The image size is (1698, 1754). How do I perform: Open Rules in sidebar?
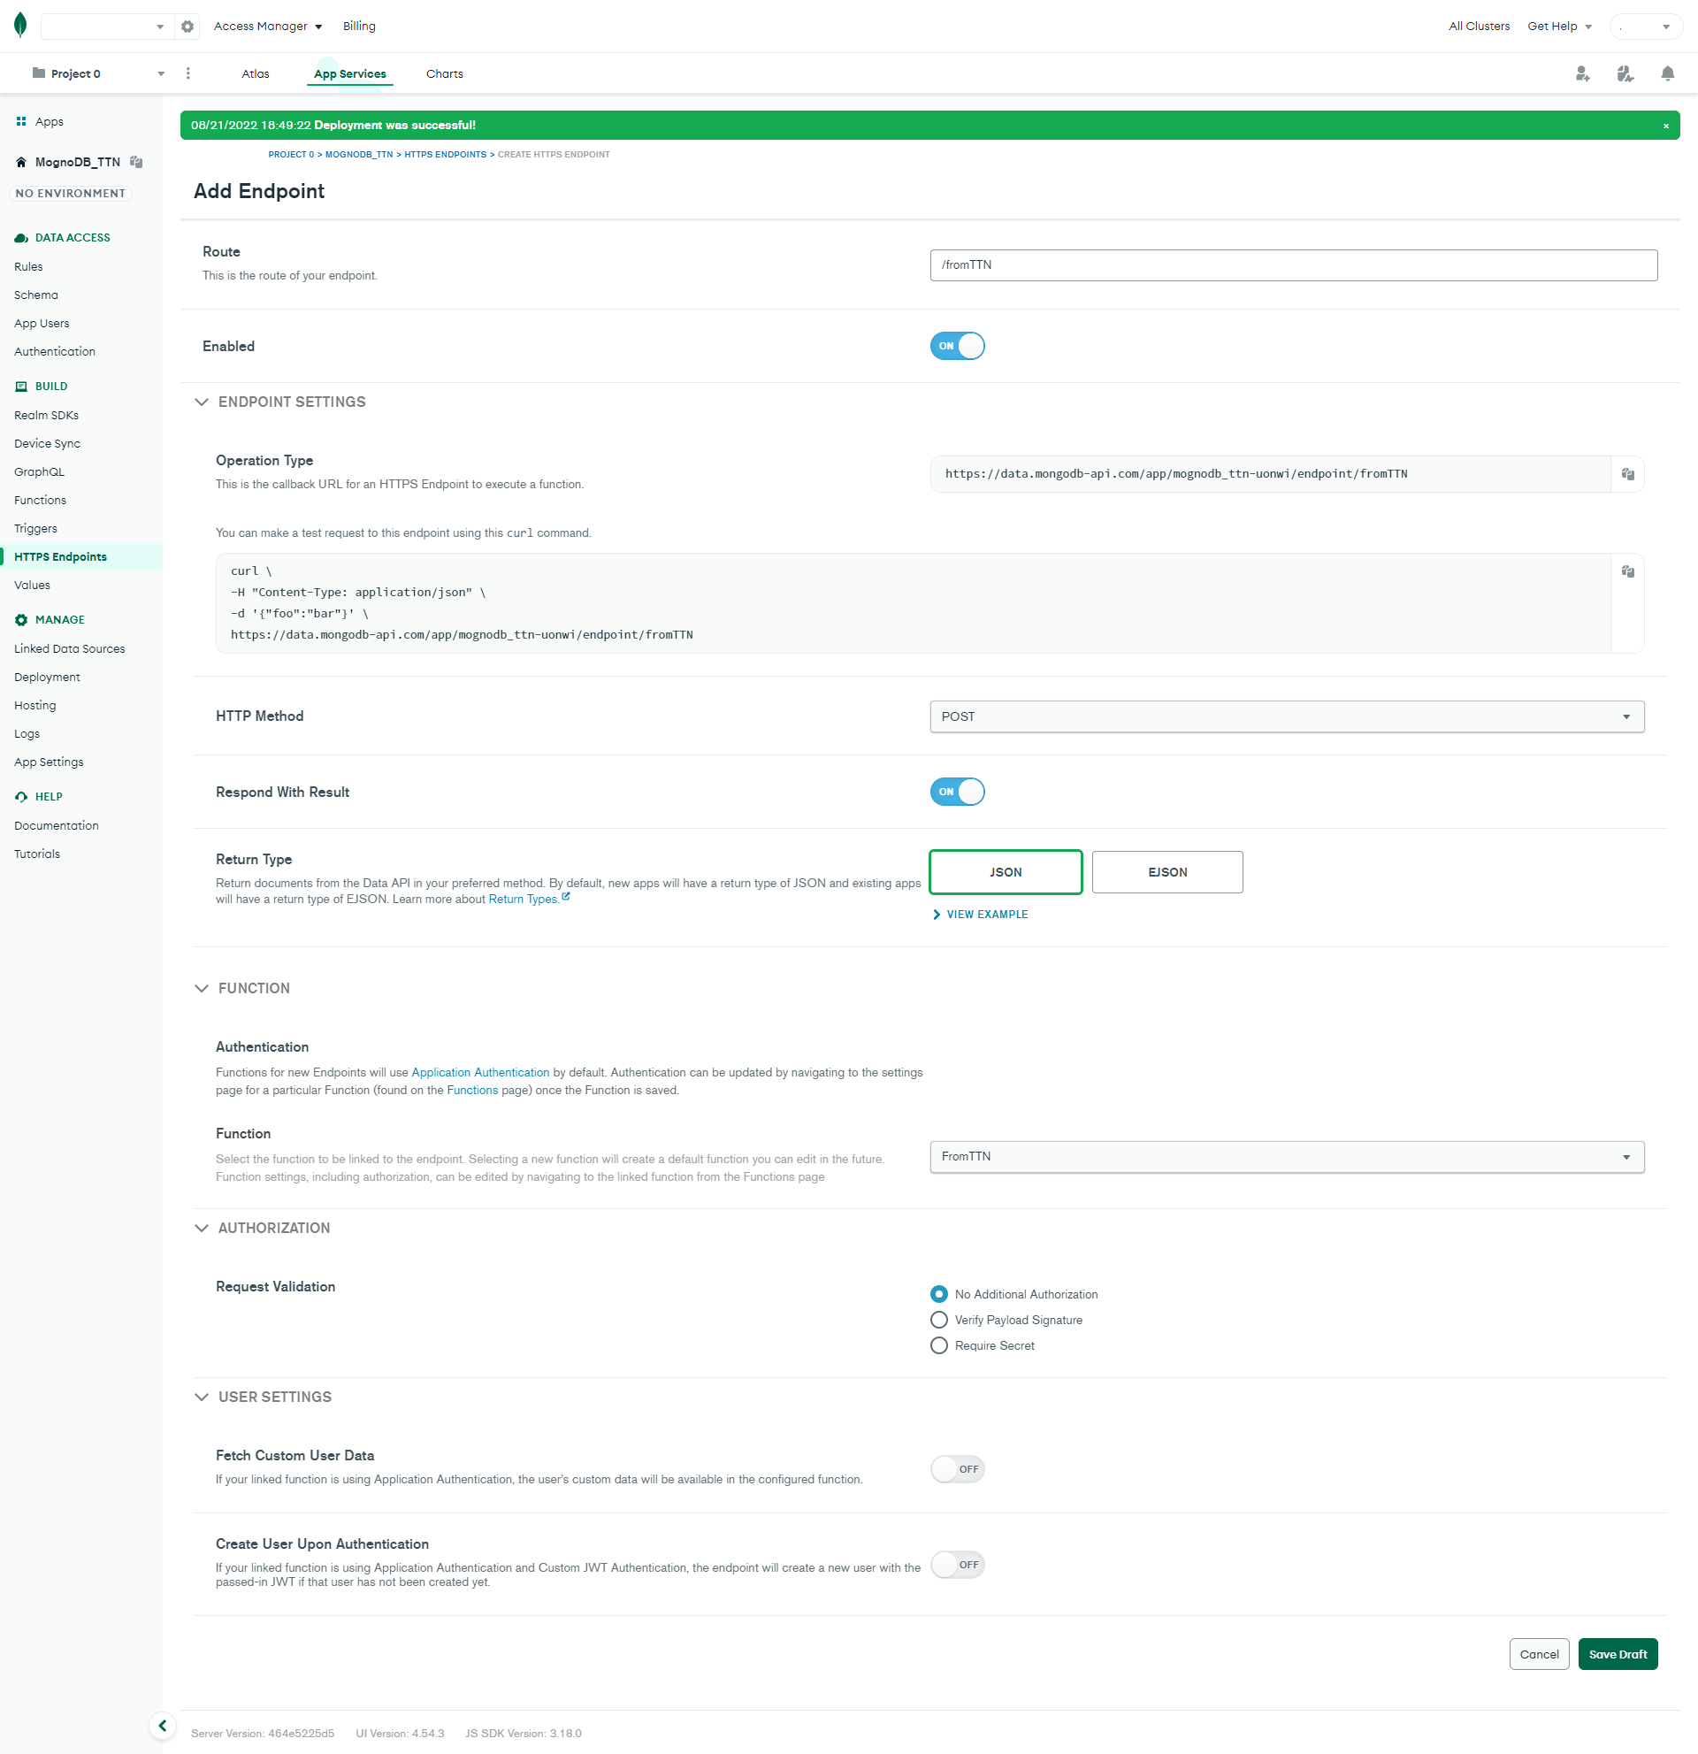point(28,266)
